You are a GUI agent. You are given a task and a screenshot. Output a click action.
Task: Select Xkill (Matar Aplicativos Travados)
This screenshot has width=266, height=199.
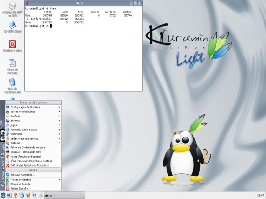33,166
